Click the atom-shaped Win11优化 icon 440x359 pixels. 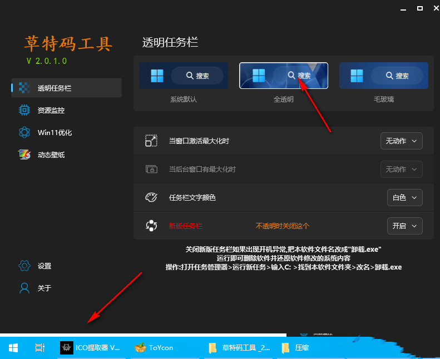24,132
